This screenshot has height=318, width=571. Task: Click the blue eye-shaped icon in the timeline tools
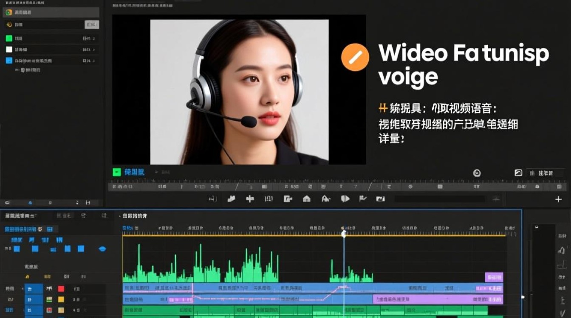pyautogui.click(x=102, y=249)
